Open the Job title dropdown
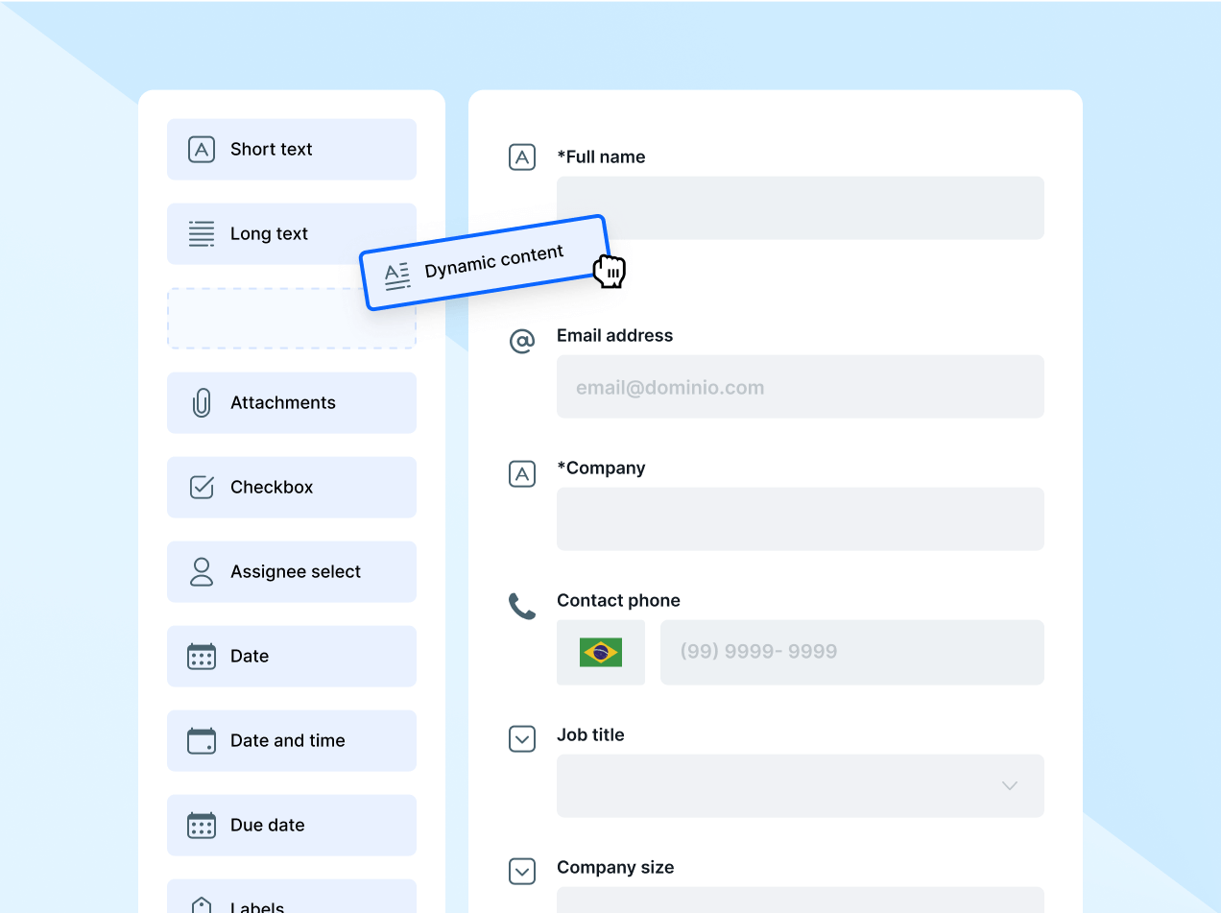This screenshot has width=1221, height=913. click(x=800, y=785)
